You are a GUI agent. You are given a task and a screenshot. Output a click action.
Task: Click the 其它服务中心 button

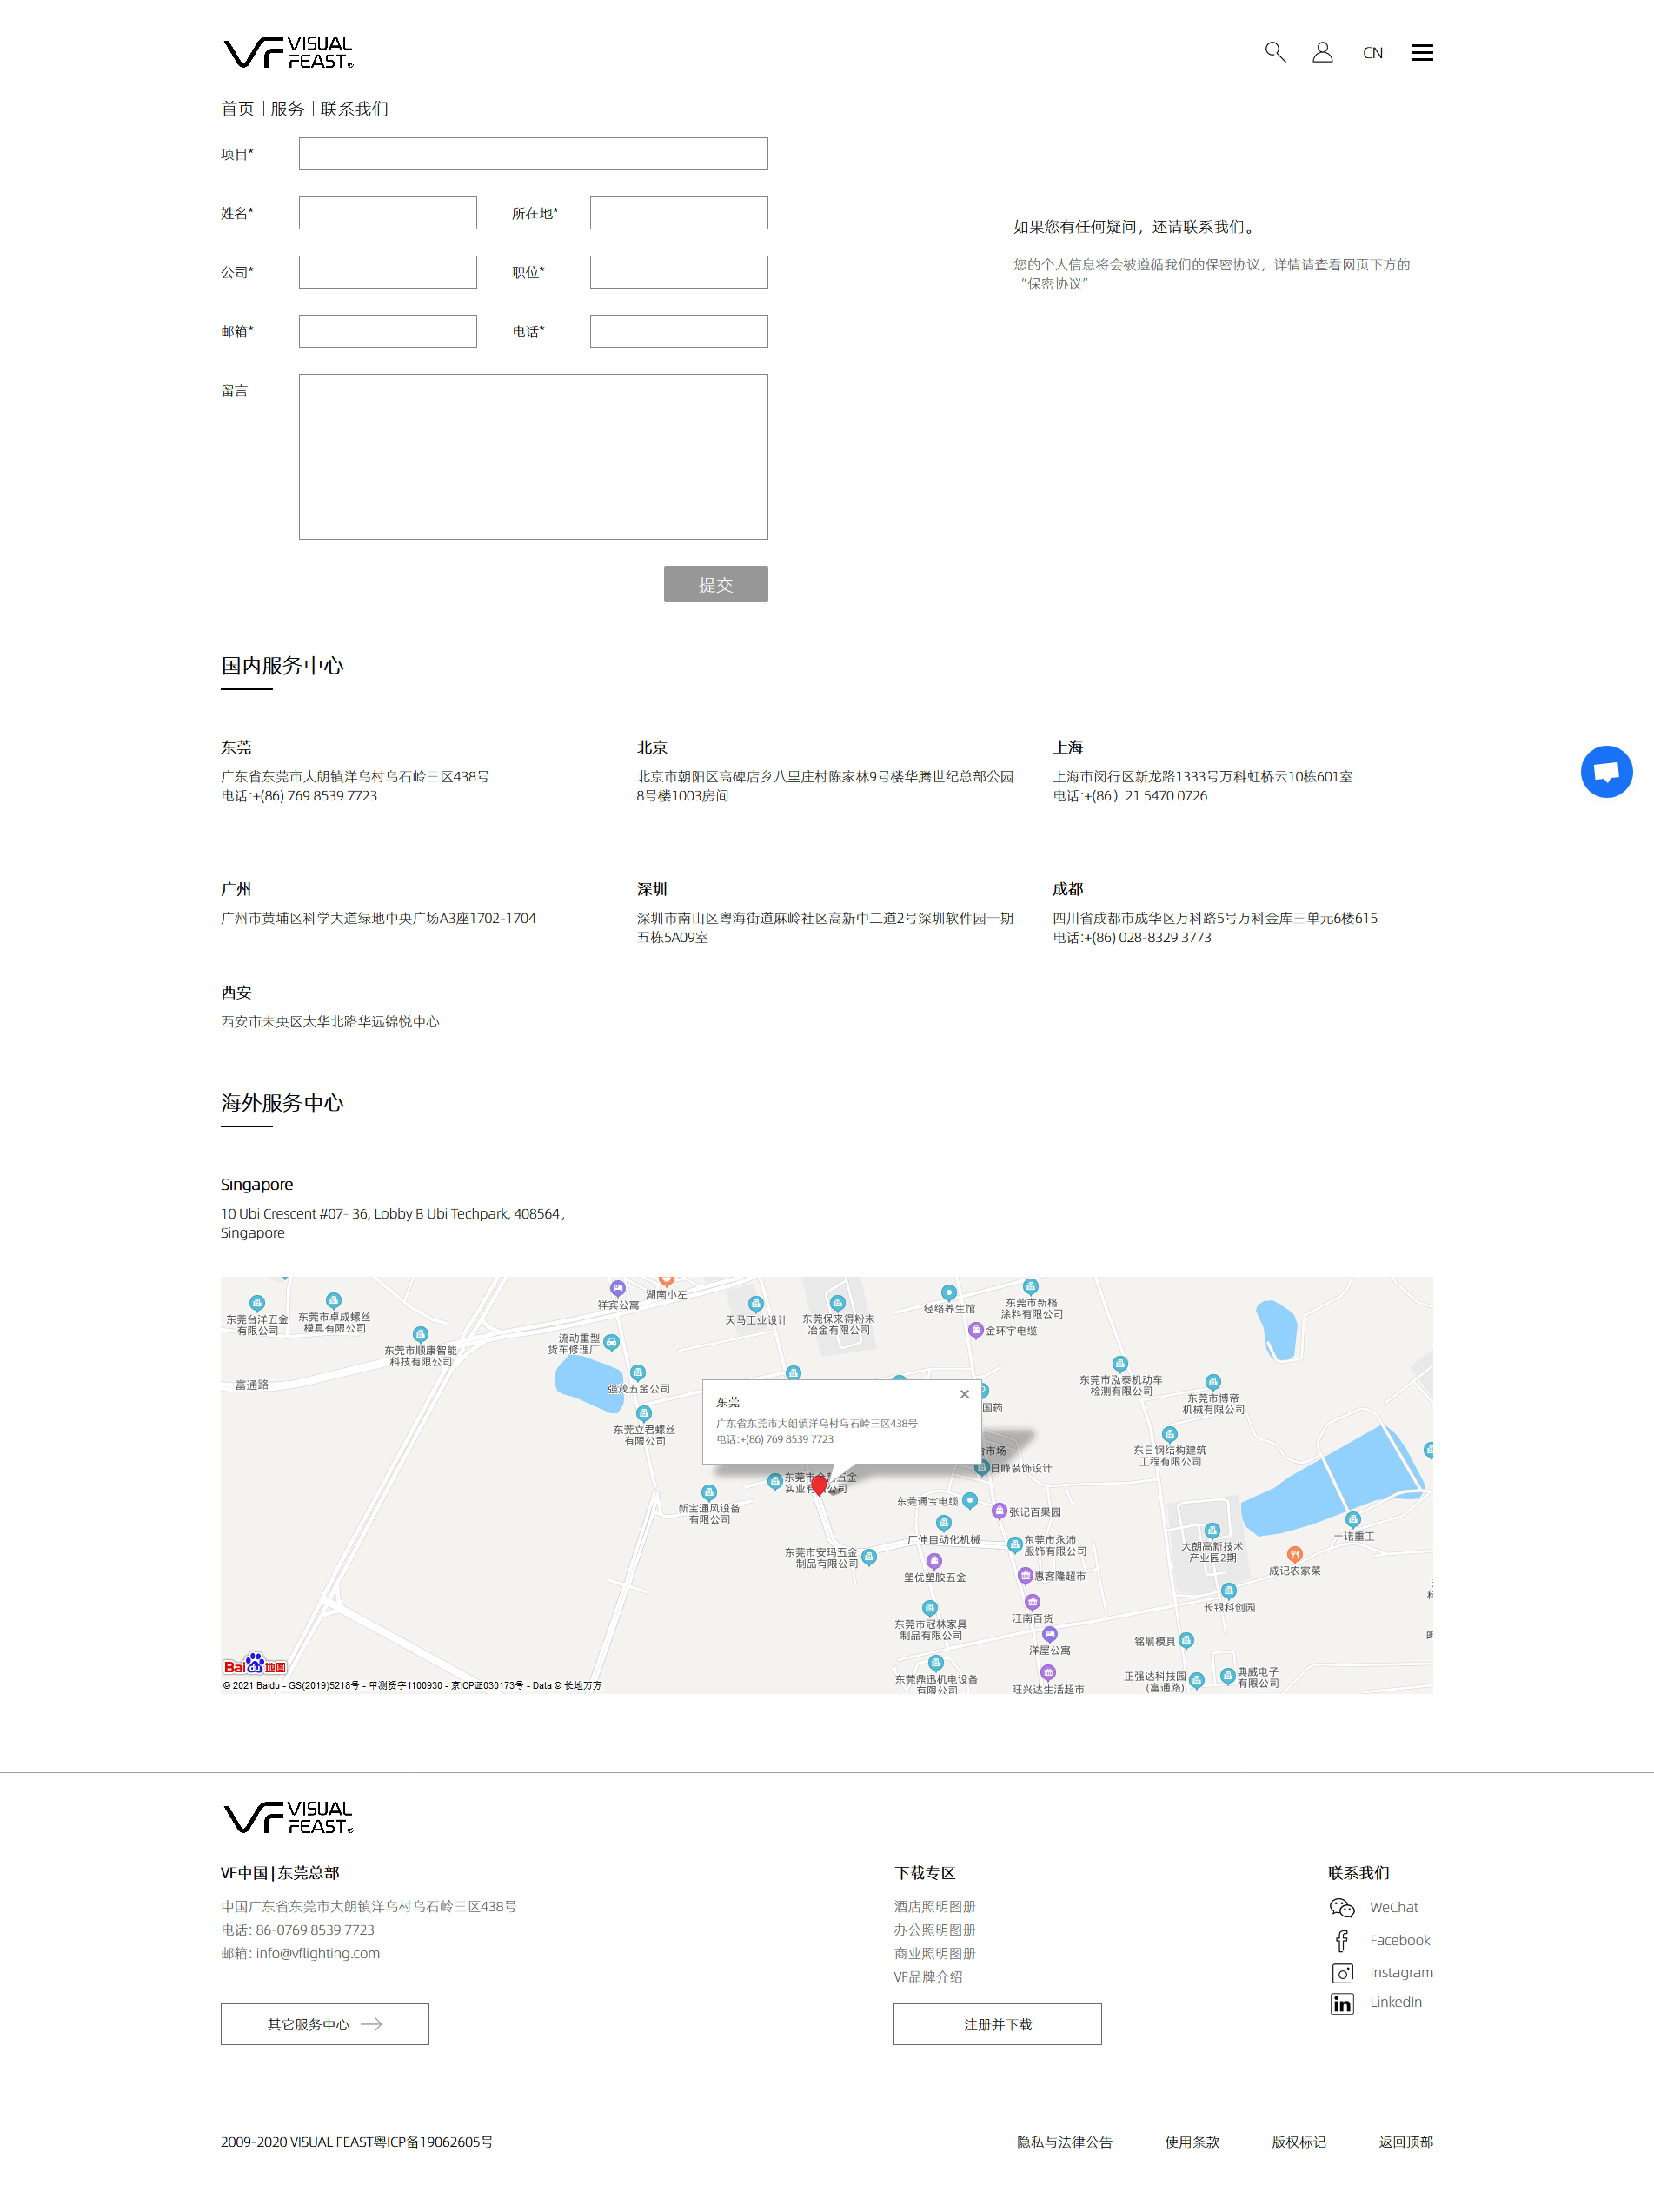(x=324, y=2024)
